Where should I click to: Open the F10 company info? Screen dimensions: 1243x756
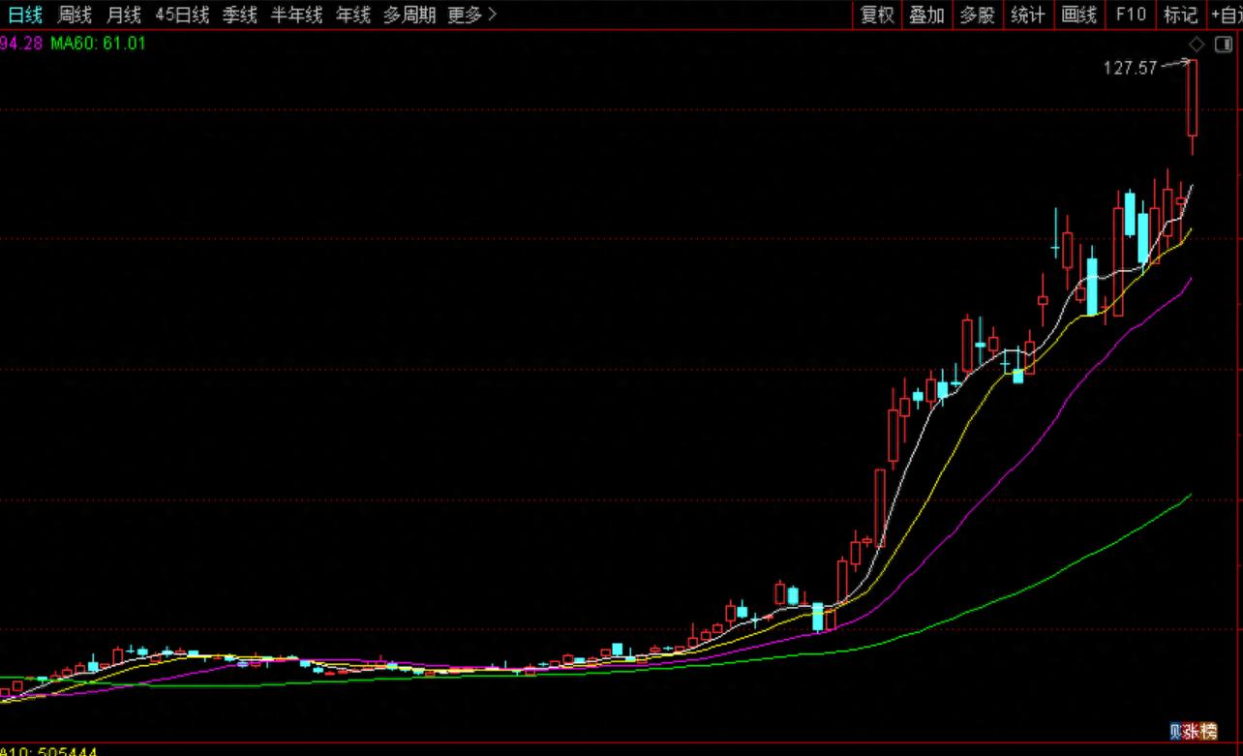point(1130,15)
